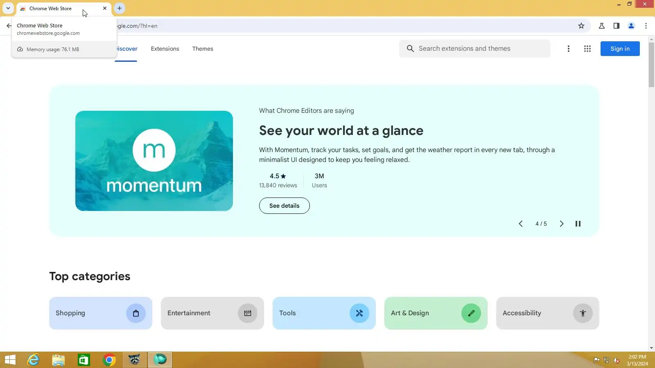
Task: Launch Internet Explorer from taskbar
Action: click(x=33, y=360)
